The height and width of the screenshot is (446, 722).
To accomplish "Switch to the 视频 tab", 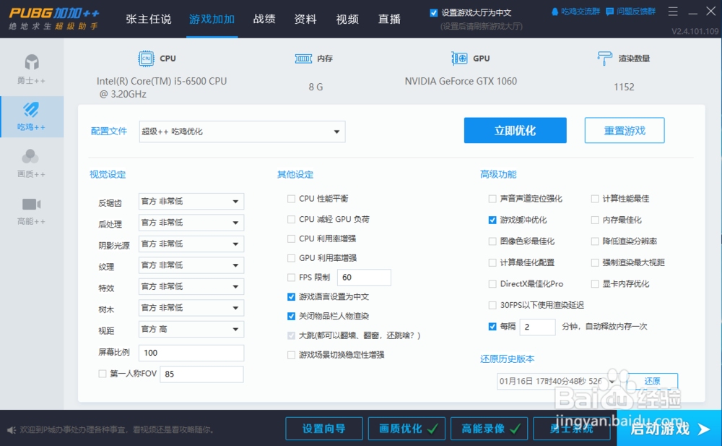I will tap(347, 20).
